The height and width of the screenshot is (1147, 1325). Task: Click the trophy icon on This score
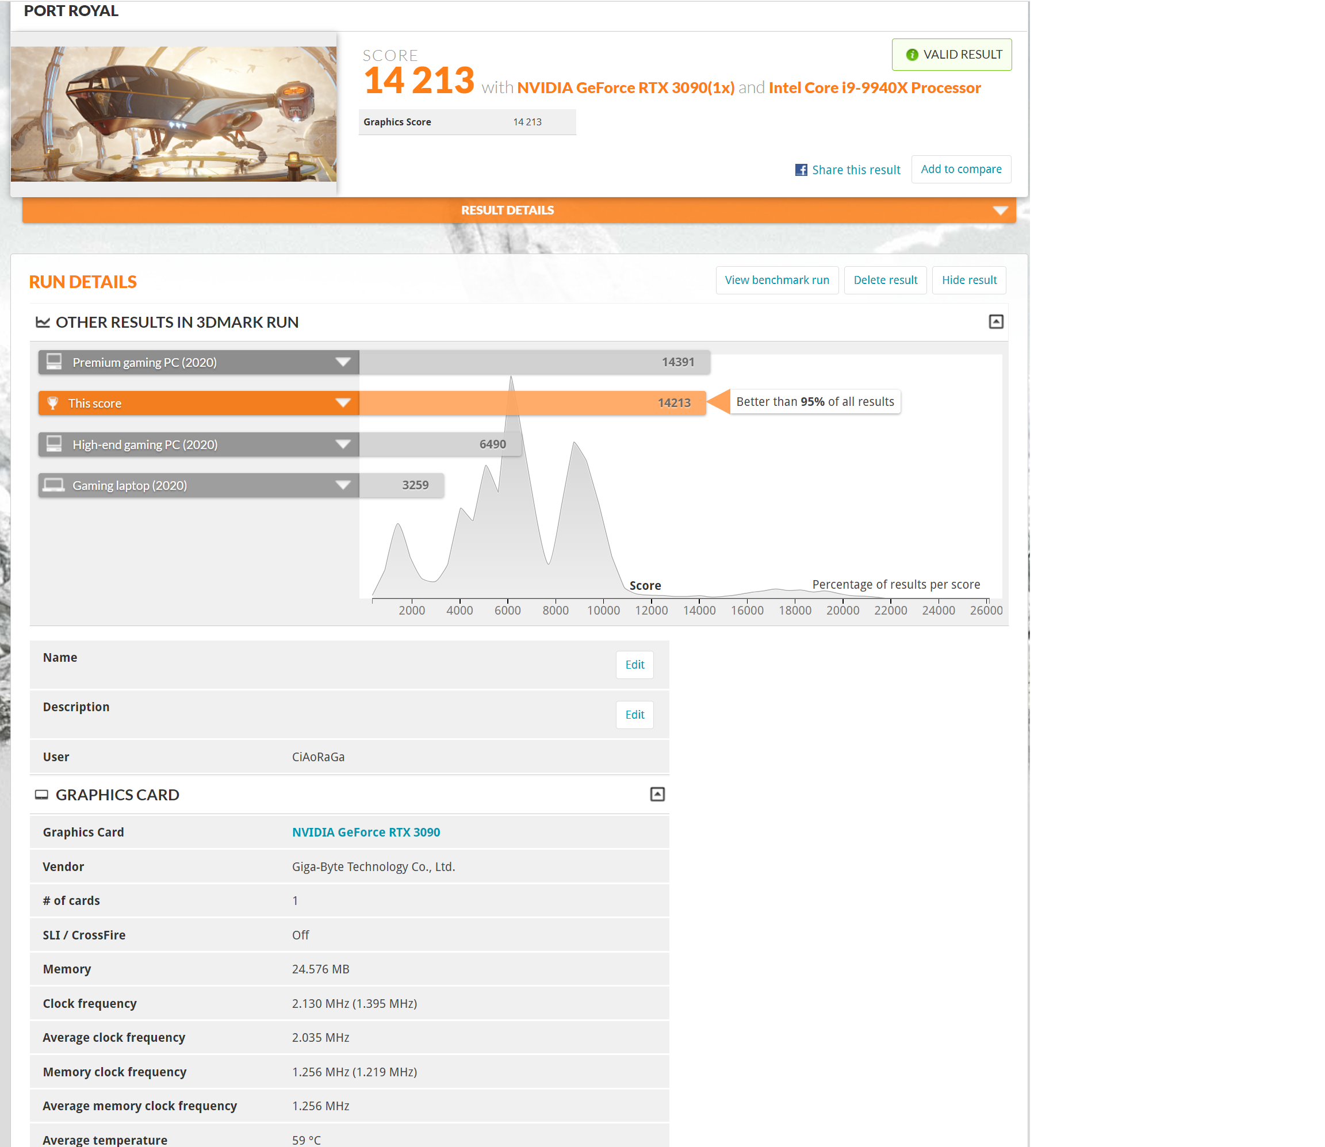tap(53, 403)
